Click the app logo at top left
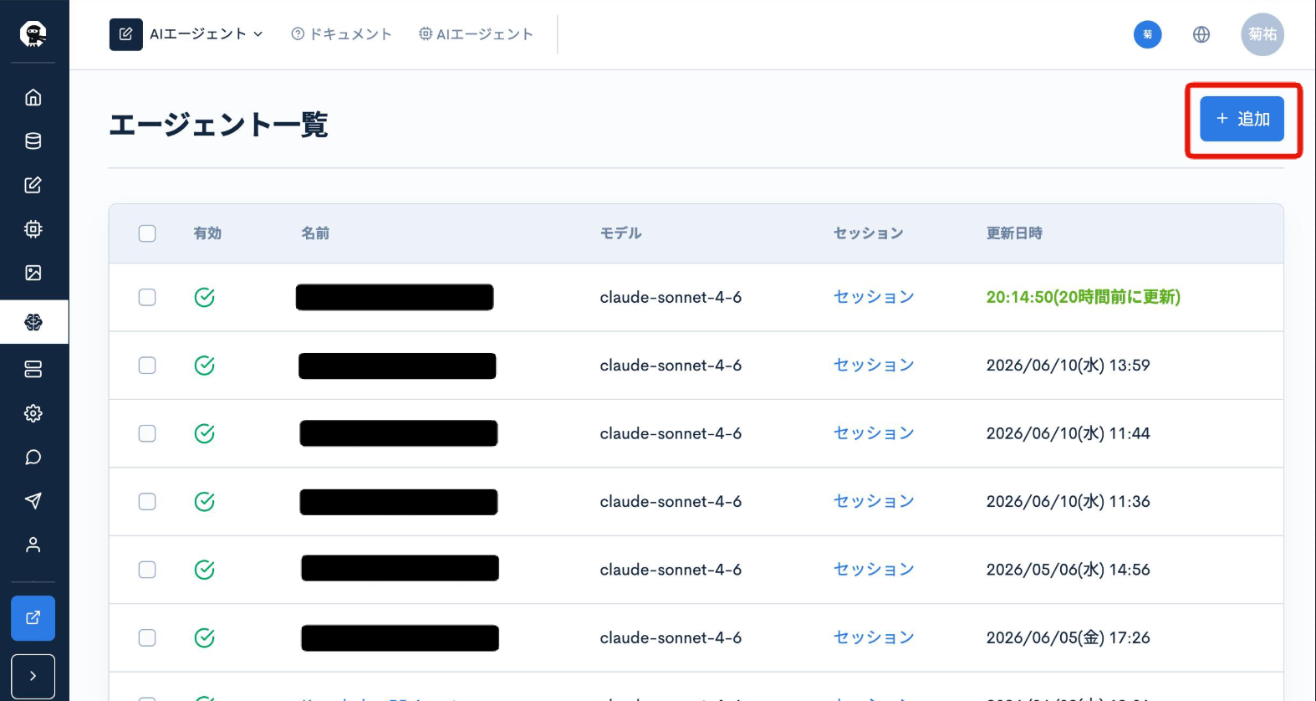The image size is (1316, 701). [x=33, y=34]
